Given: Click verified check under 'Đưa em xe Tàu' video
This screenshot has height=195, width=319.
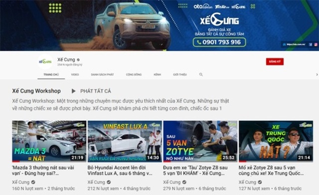Looking at the screenshot, I should 184,182.
